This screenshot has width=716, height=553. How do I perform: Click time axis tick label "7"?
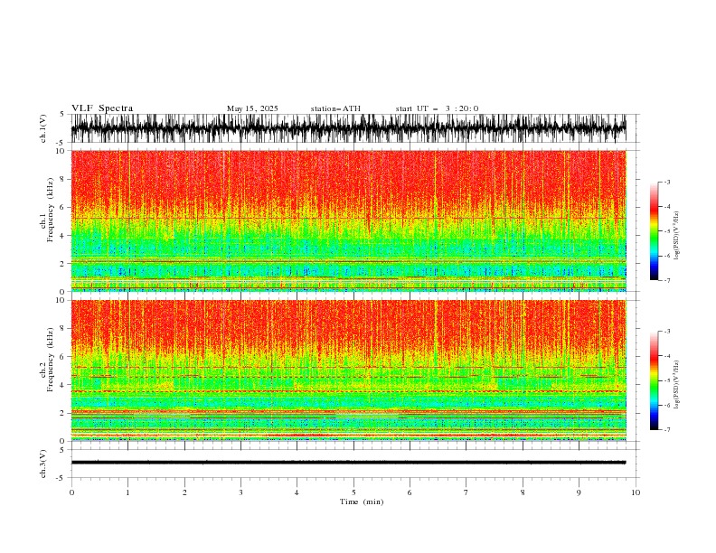(466, 492)
